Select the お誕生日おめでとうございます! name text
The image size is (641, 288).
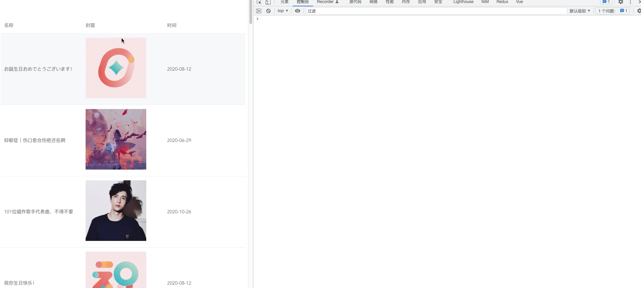click(38, 69)
